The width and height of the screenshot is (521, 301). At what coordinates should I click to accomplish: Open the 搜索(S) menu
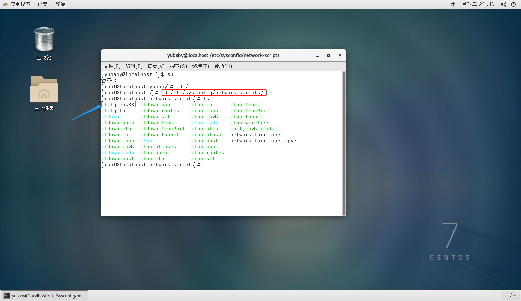tap(178, 66)
